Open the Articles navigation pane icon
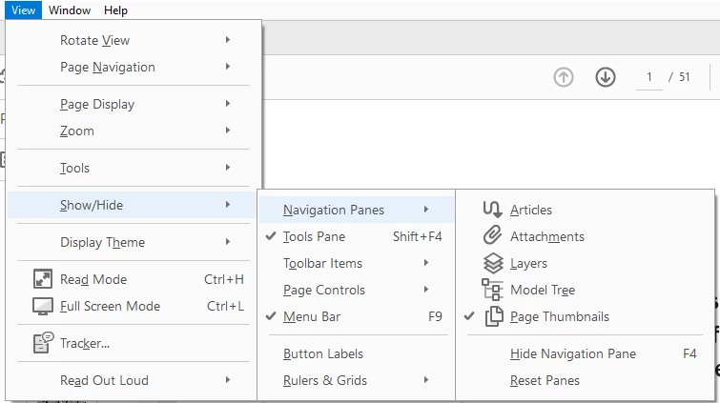 [492, 210]
